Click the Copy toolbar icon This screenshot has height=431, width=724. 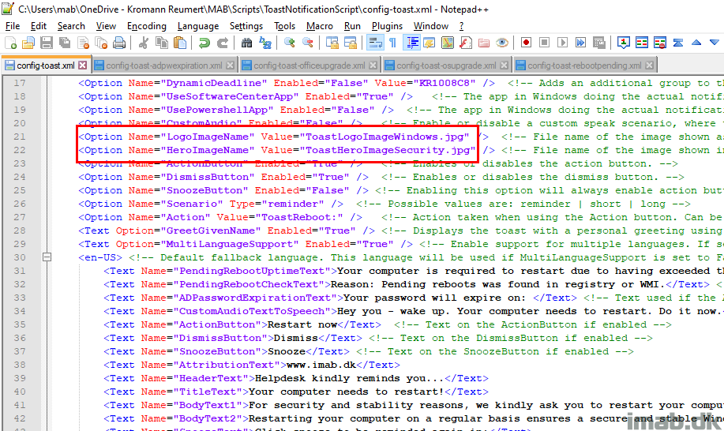click(162, 43)
